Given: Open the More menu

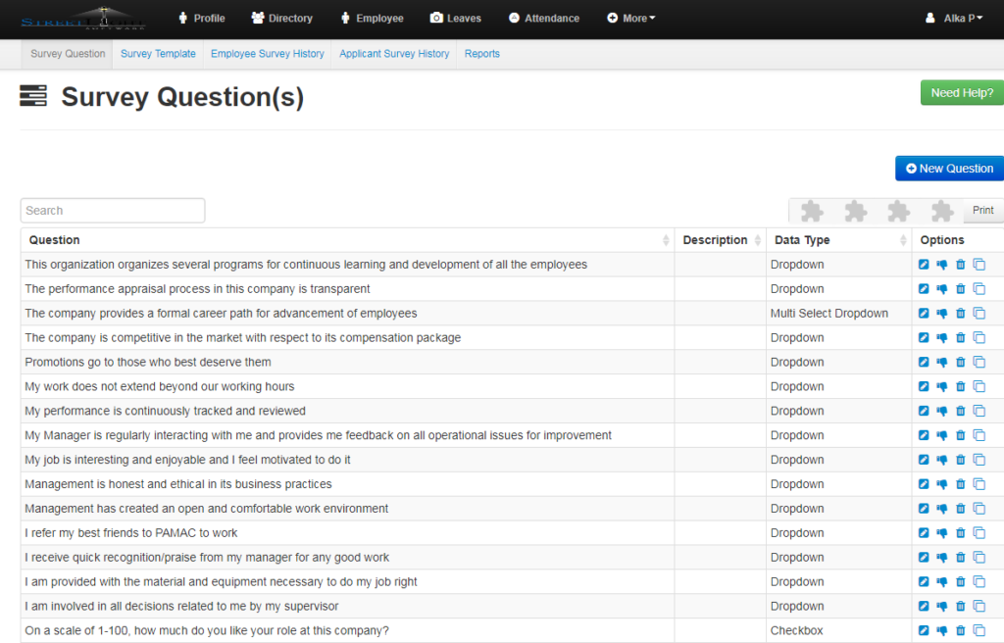Looking at the screenshot, I should 630,18.
